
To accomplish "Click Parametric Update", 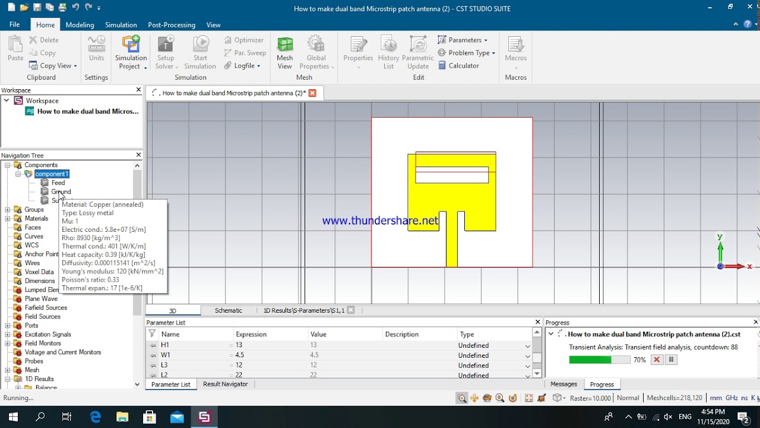I will (418, 52).
